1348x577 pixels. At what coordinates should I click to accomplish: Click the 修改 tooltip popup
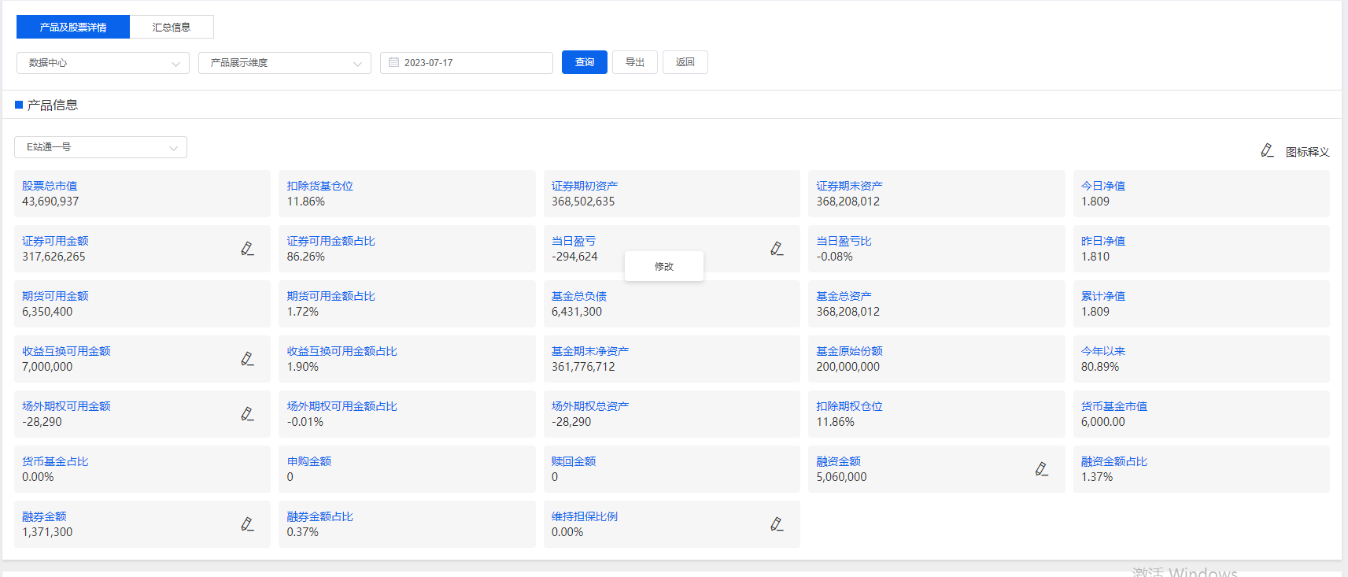(x=664, y=266)
